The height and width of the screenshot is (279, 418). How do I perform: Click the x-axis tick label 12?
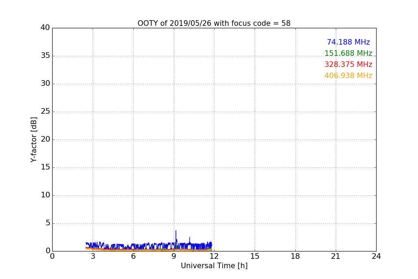click(214, 256)
